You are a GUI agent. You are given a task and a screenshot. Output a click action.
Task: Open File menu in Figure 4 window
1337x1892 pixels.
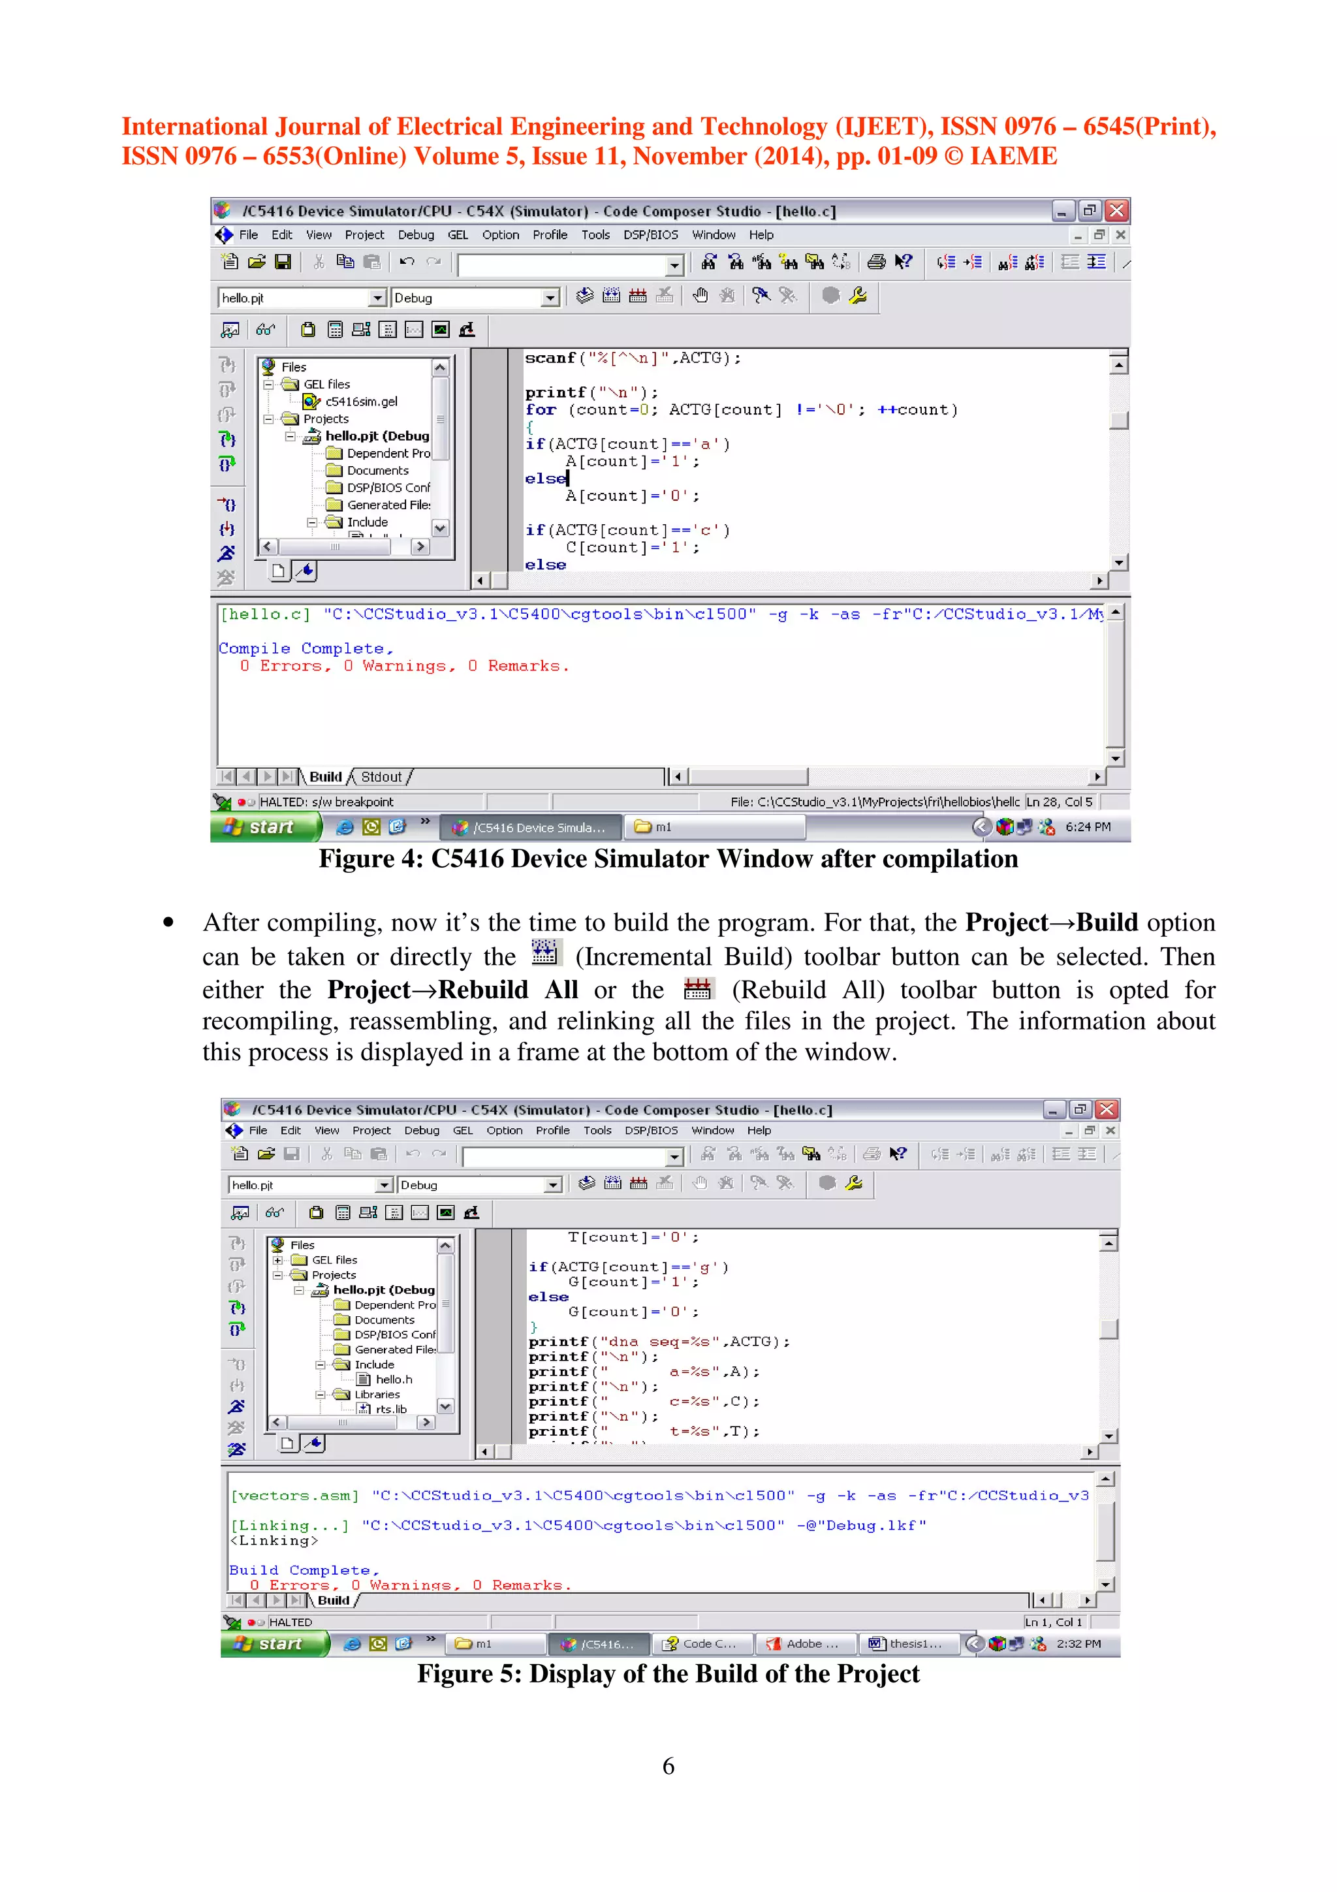[249, 235]
